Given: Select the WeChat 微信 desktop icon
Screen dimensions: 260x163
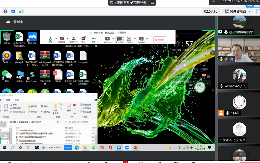Looking at the screenshot, I should click(6, 76).
